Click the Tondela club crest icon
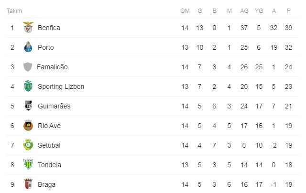The height and width of the screenshot is (193, 306). click(28, 165)
